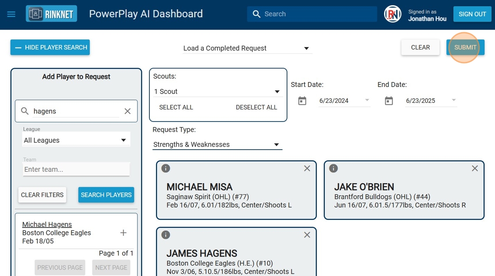Screen dimensions: 495x276
Task: Click Clear Filters button
Action: [x=42, y=195]
